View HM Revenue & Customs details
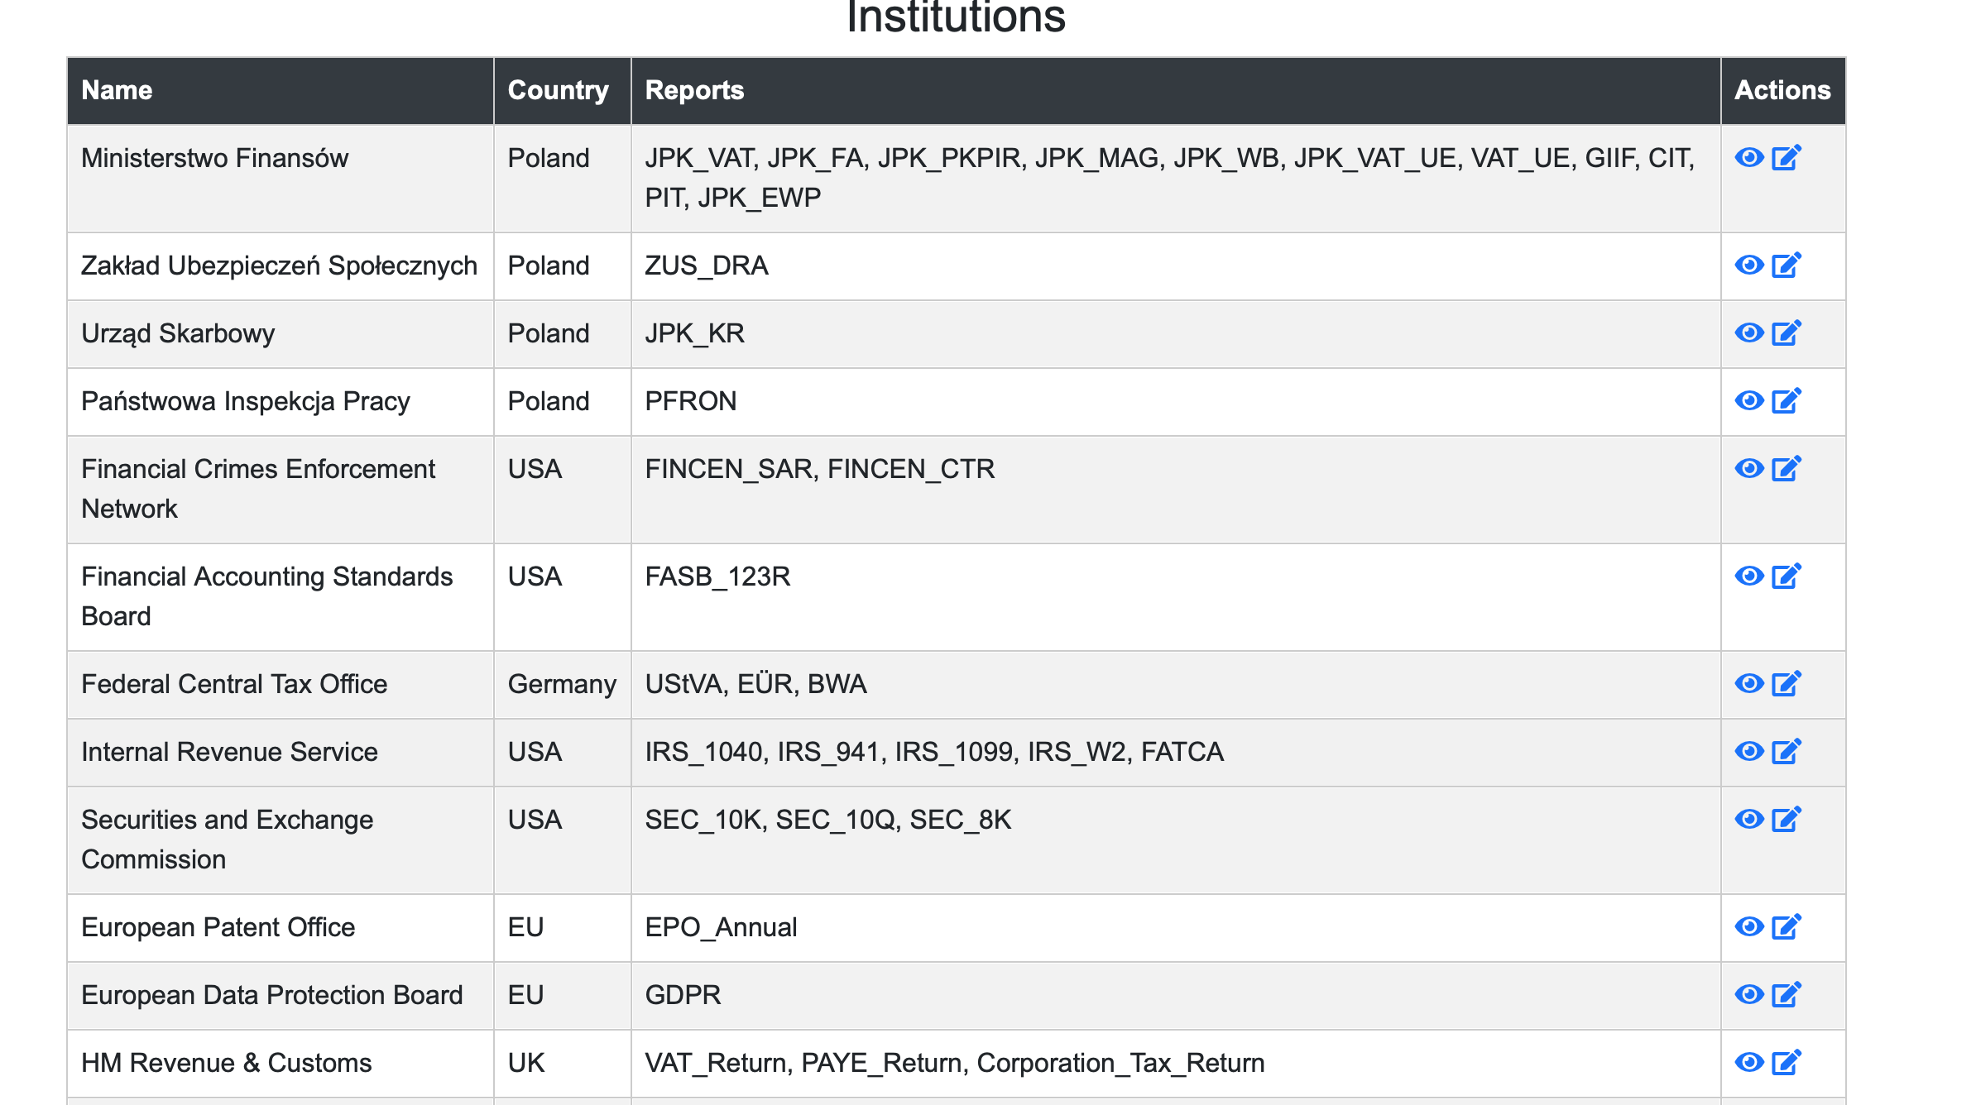This screenshot has width=1976, height=1105. (1748, 1062)
